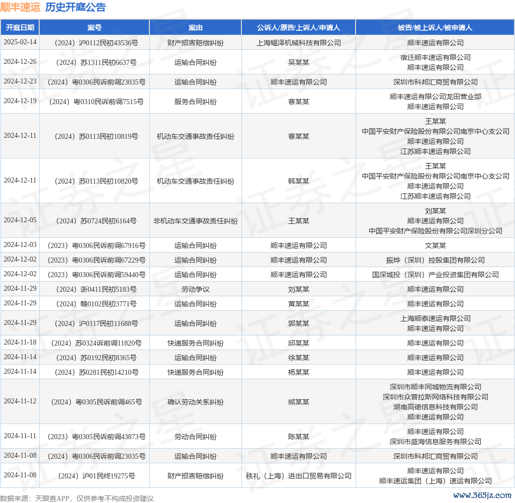Click the 非机动车交通事故责任纠纷 cause cell
Viewport: 515px width, 503px height.
pyautogui.click(x=196, y=221)
